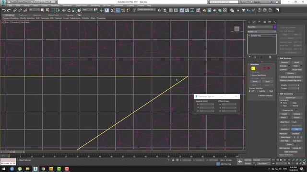Open the Workspace Default dropdown
307x172 pixels.
coord(45,2)
